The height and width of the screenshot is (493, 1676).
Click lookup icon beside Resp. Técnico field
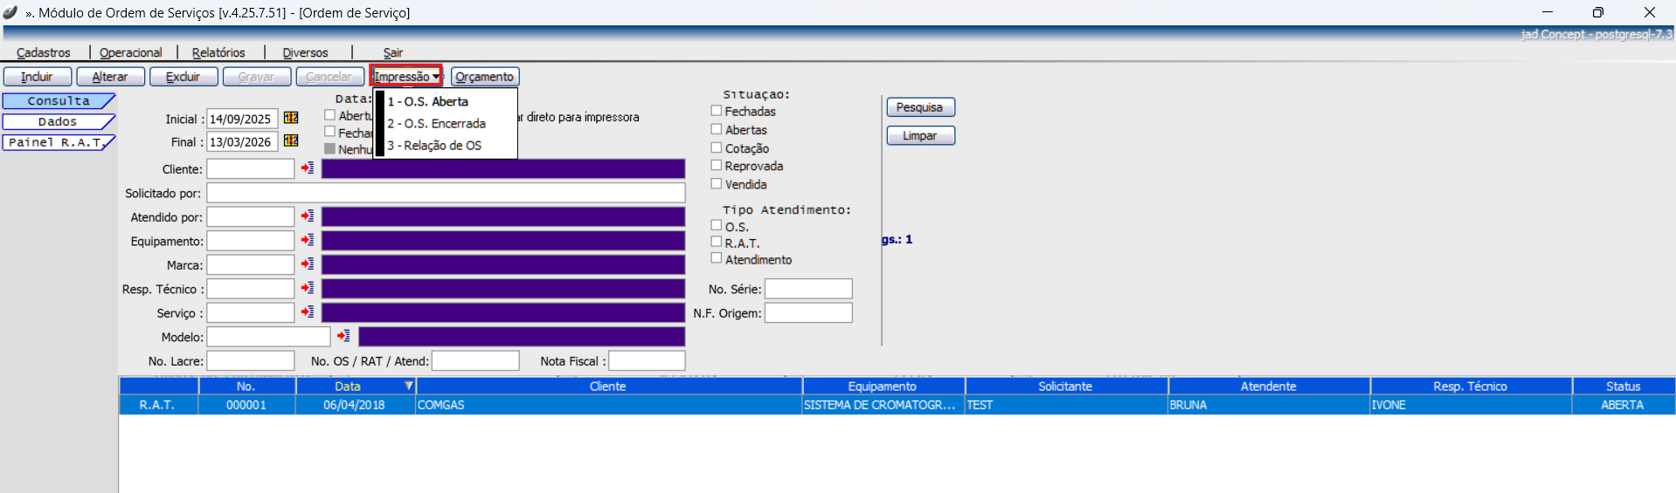coord(308,288)
